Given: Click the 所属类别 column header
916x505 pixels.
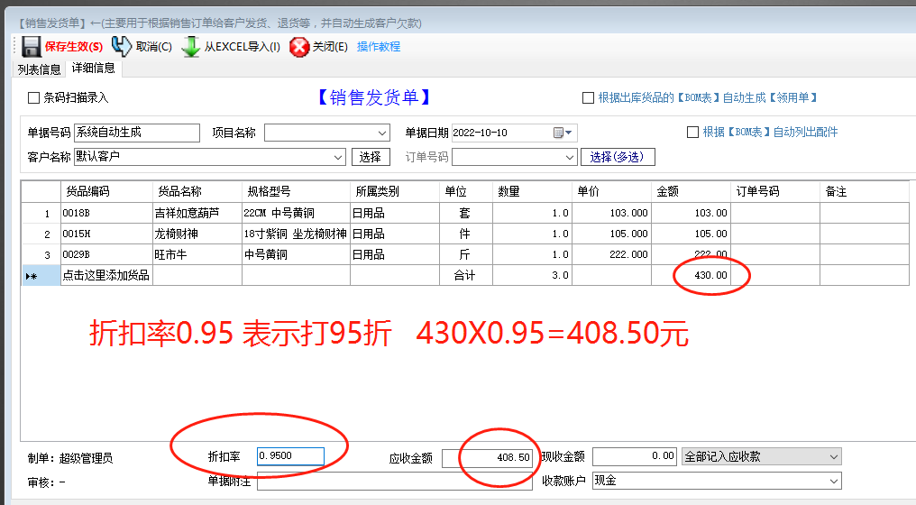Looking at the screenshot, I should point(394,192).
